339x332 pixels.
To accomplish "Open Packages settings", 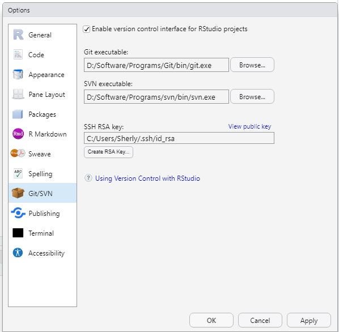I will pos(42,114).
